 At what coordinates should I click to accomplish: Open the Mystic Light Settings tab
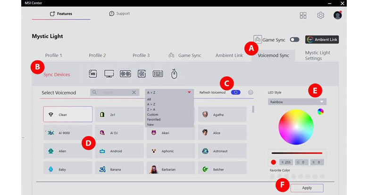click(x=318, y=55)
